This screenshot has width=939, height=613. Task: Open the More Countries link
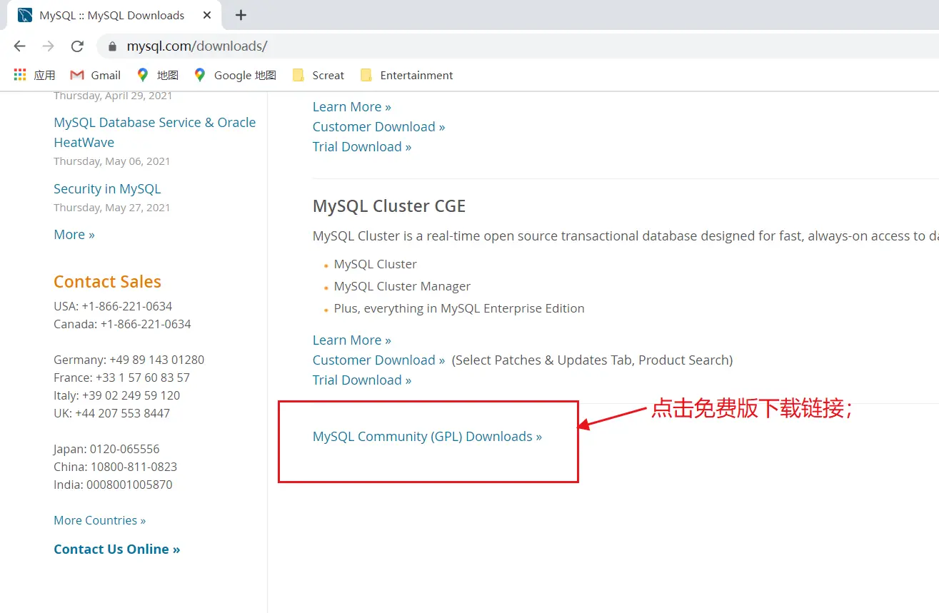point(99,520)
